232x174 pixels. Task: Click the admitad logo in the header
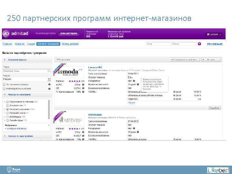click(15, 34)
